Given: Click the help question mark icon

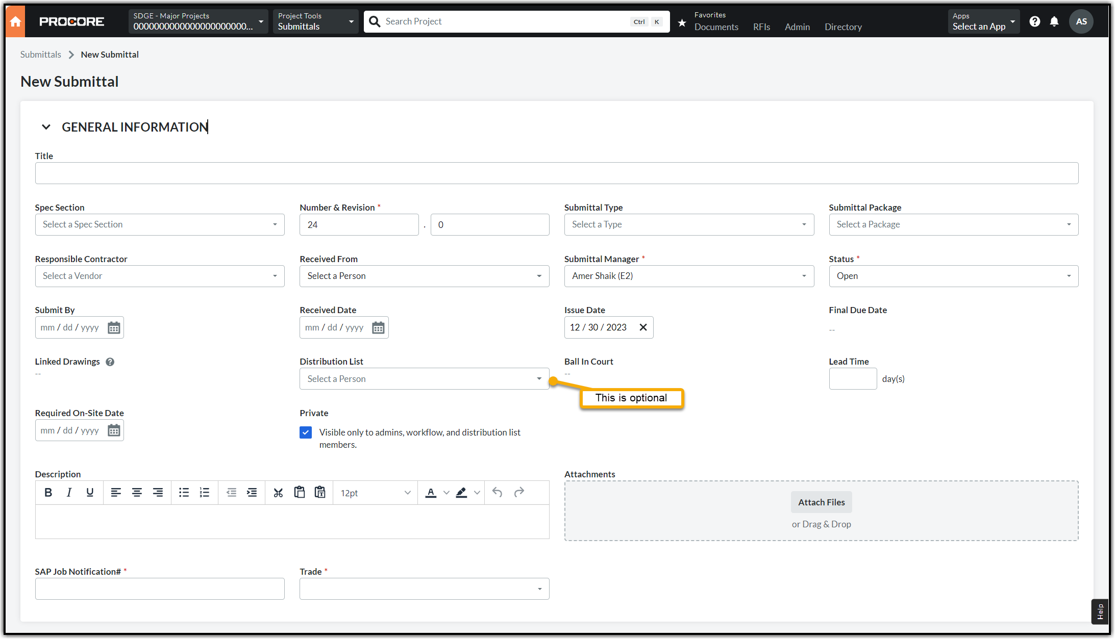Looking at the screenshot, I should [1034, 21].
